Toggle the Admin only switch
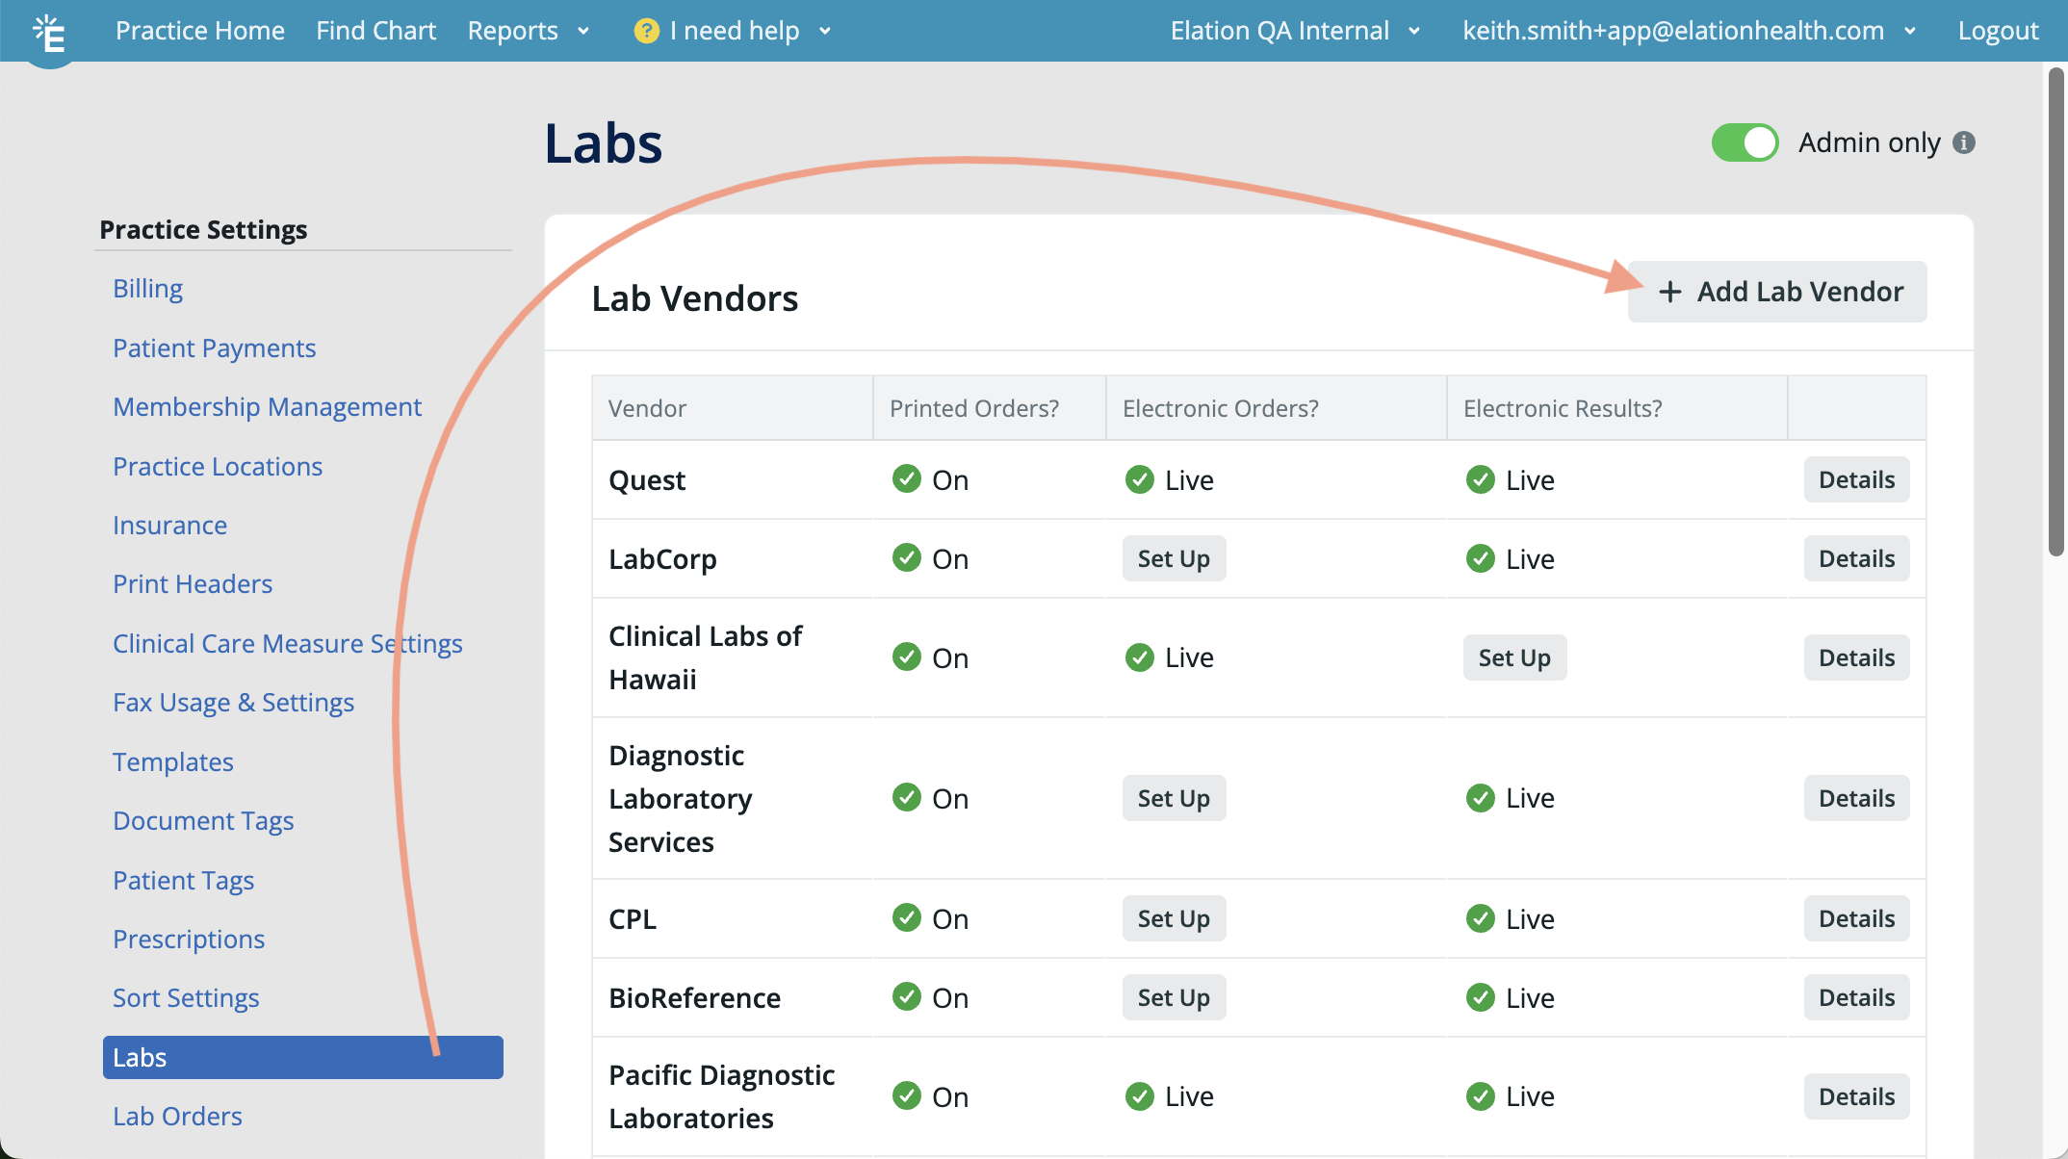The height and width of the screenshot is (1159, 2068). coord(1744,142)
